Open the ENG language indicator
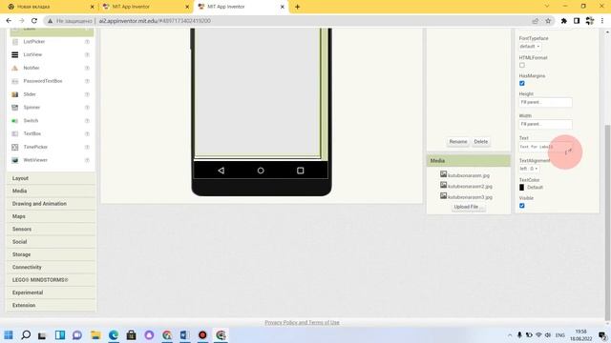611x343 pixels. tap(560, 334)
